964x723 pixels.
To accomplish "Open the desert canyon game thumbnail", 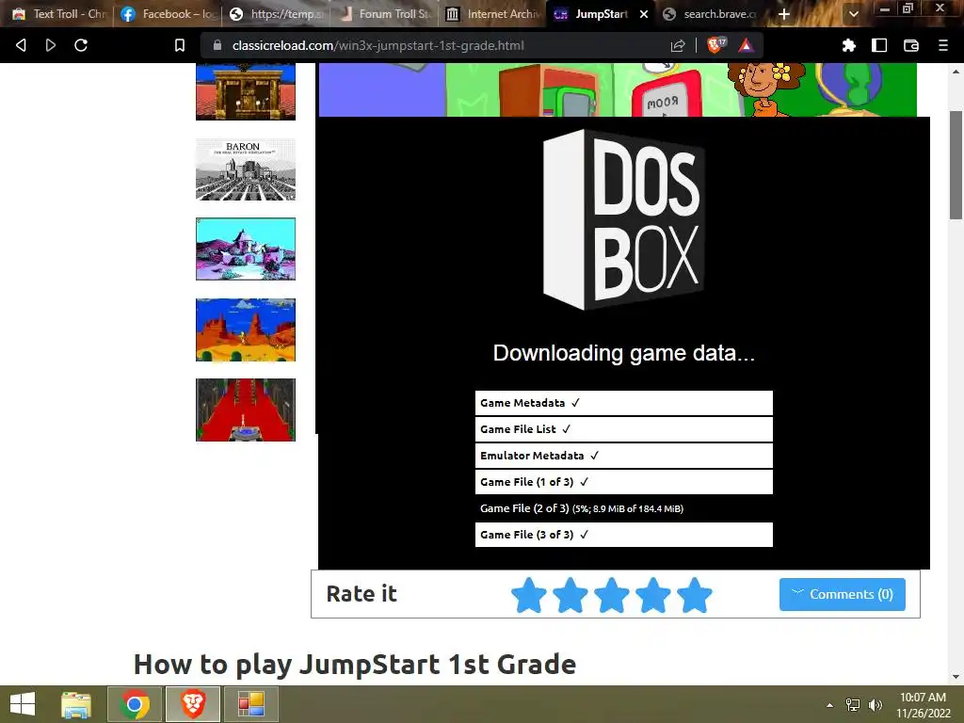I will 246,329.
